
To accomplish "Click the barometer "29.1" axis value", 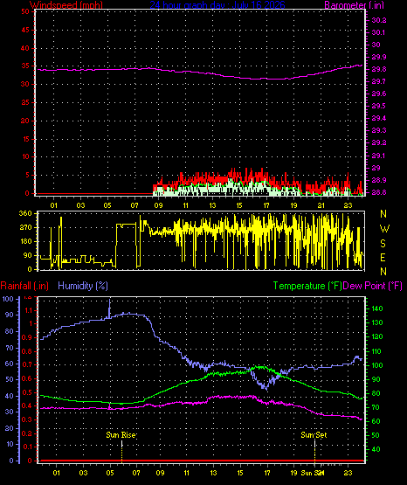I will click(x=378, y=156).
